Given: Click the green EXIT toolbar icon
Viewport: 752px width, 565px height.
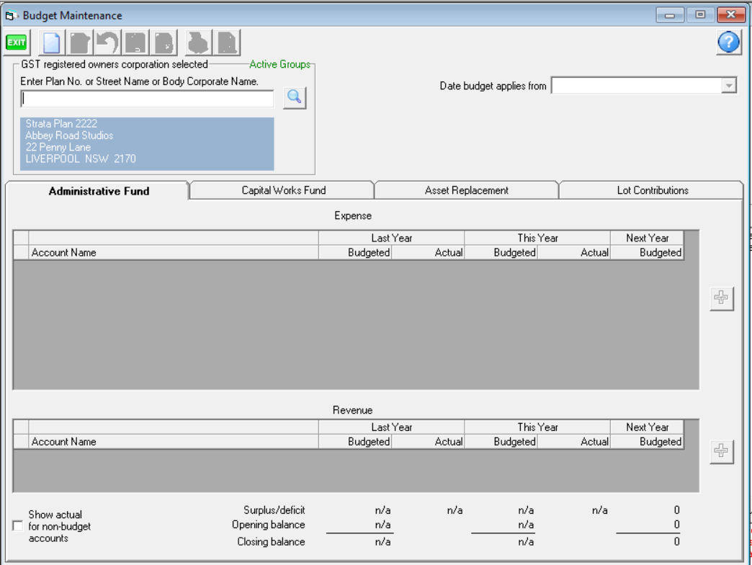Looking at the screenshot, I should tap(16, 43).
